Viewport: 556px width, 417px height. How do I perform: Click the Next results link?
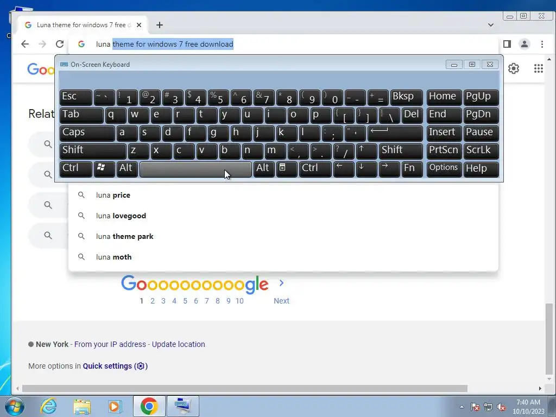point(281,301)
